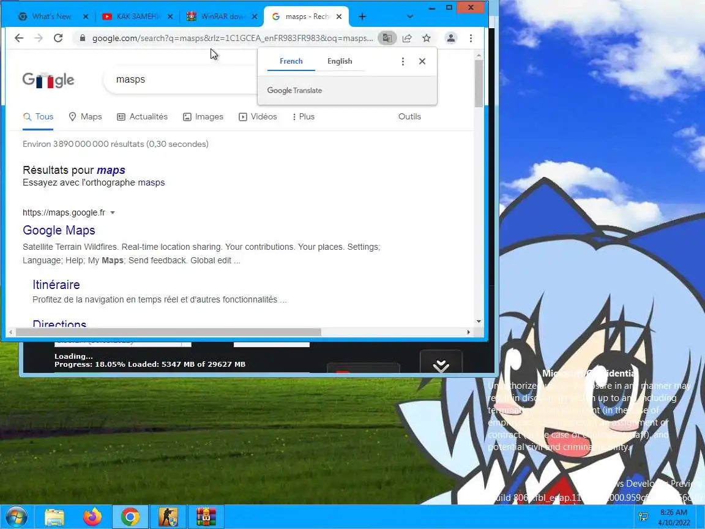Choose French in translate popup
The width and height of the screenshot is (705, 529).
[x=291, y=61]
